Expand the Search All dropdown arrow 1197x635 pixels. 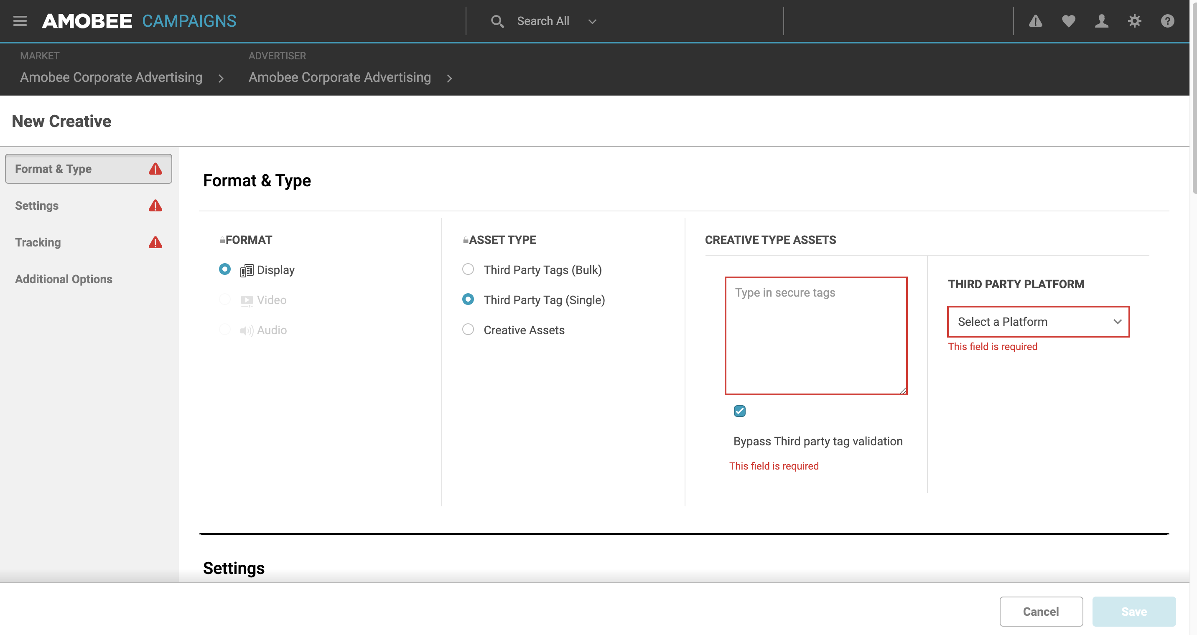click(592, 21)
